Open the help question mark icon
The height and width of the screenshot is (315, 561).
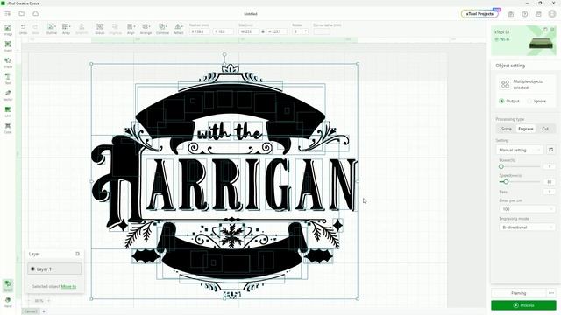click(524, 14)
